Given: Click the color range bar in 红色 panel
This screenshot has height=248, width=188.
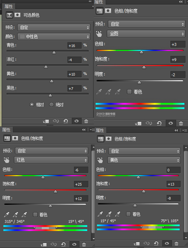Looking at the screenshot, I should (45, 228).
